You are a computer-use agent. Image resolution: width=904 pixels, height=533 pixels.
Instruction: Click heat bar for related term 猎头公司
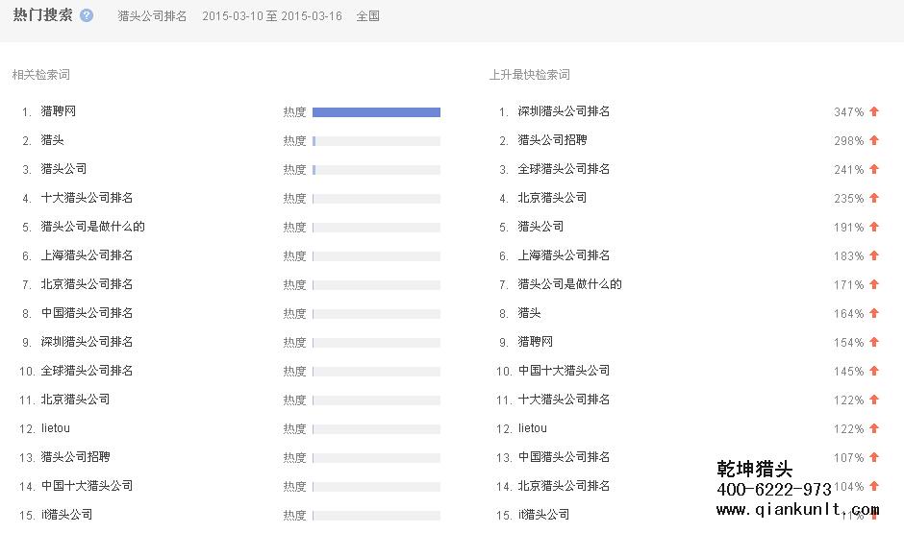(376, 170)
